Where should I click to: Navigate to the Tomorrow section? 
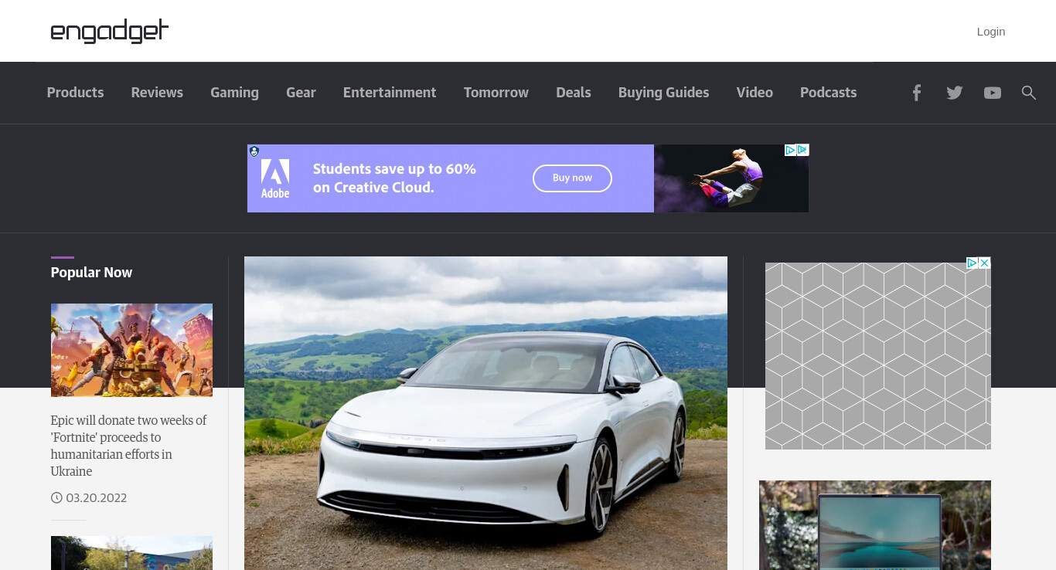pos(496,93)
